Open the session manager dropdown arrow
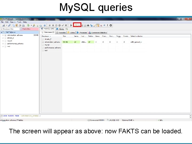 tap(7, 26)
